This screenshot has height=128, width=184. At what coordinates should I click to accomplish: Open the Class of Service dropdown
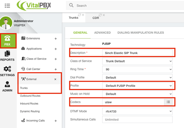pyautogui.click(x=137, y=61)
